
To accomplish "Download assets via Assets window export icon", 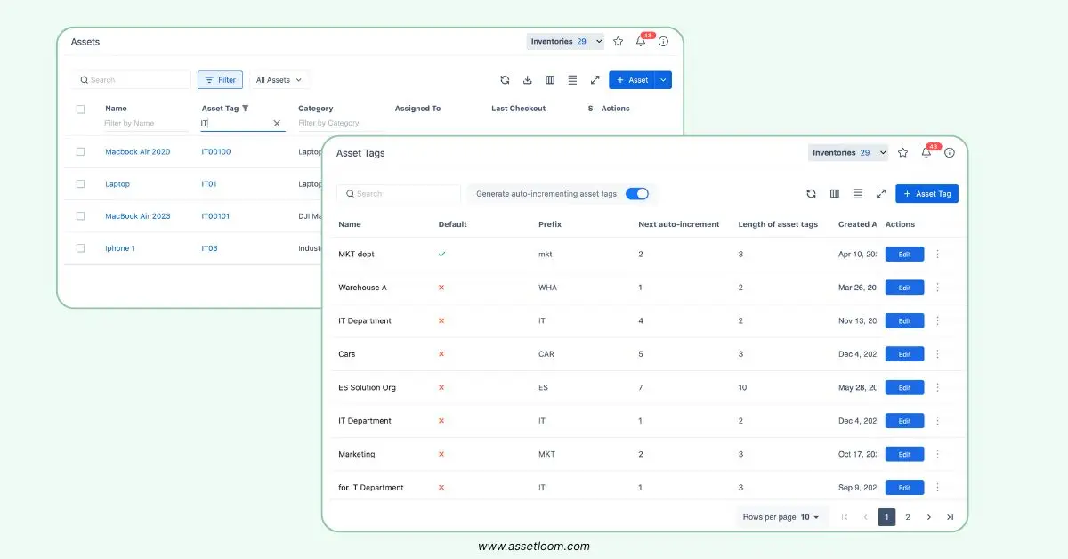I will click(528, 80).
